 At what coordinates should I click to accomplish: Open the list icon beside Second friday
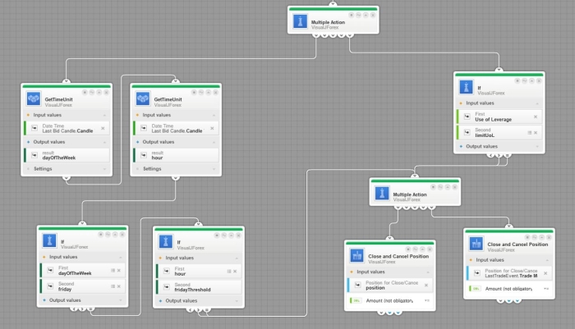(113, 286)
